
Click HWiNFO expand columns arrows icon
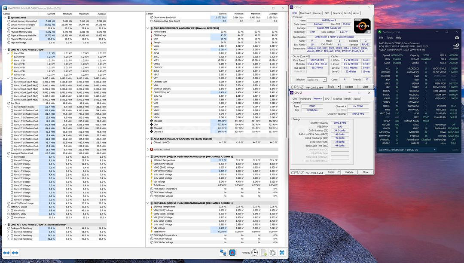click(6, 253)
